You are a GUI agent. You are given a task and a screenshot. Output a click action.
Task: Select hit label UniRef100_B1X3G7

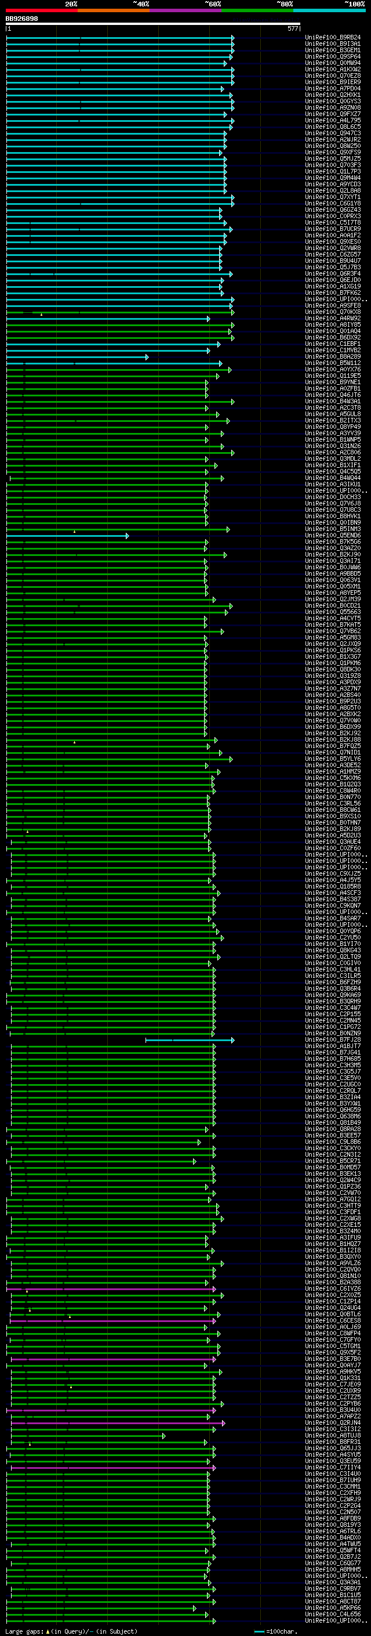[x=333, y=657]
